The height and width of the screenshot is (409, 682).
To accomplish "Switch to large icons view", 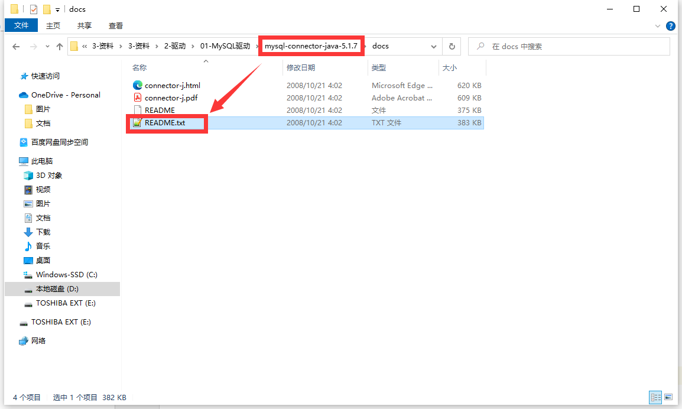I will (668, 397).
